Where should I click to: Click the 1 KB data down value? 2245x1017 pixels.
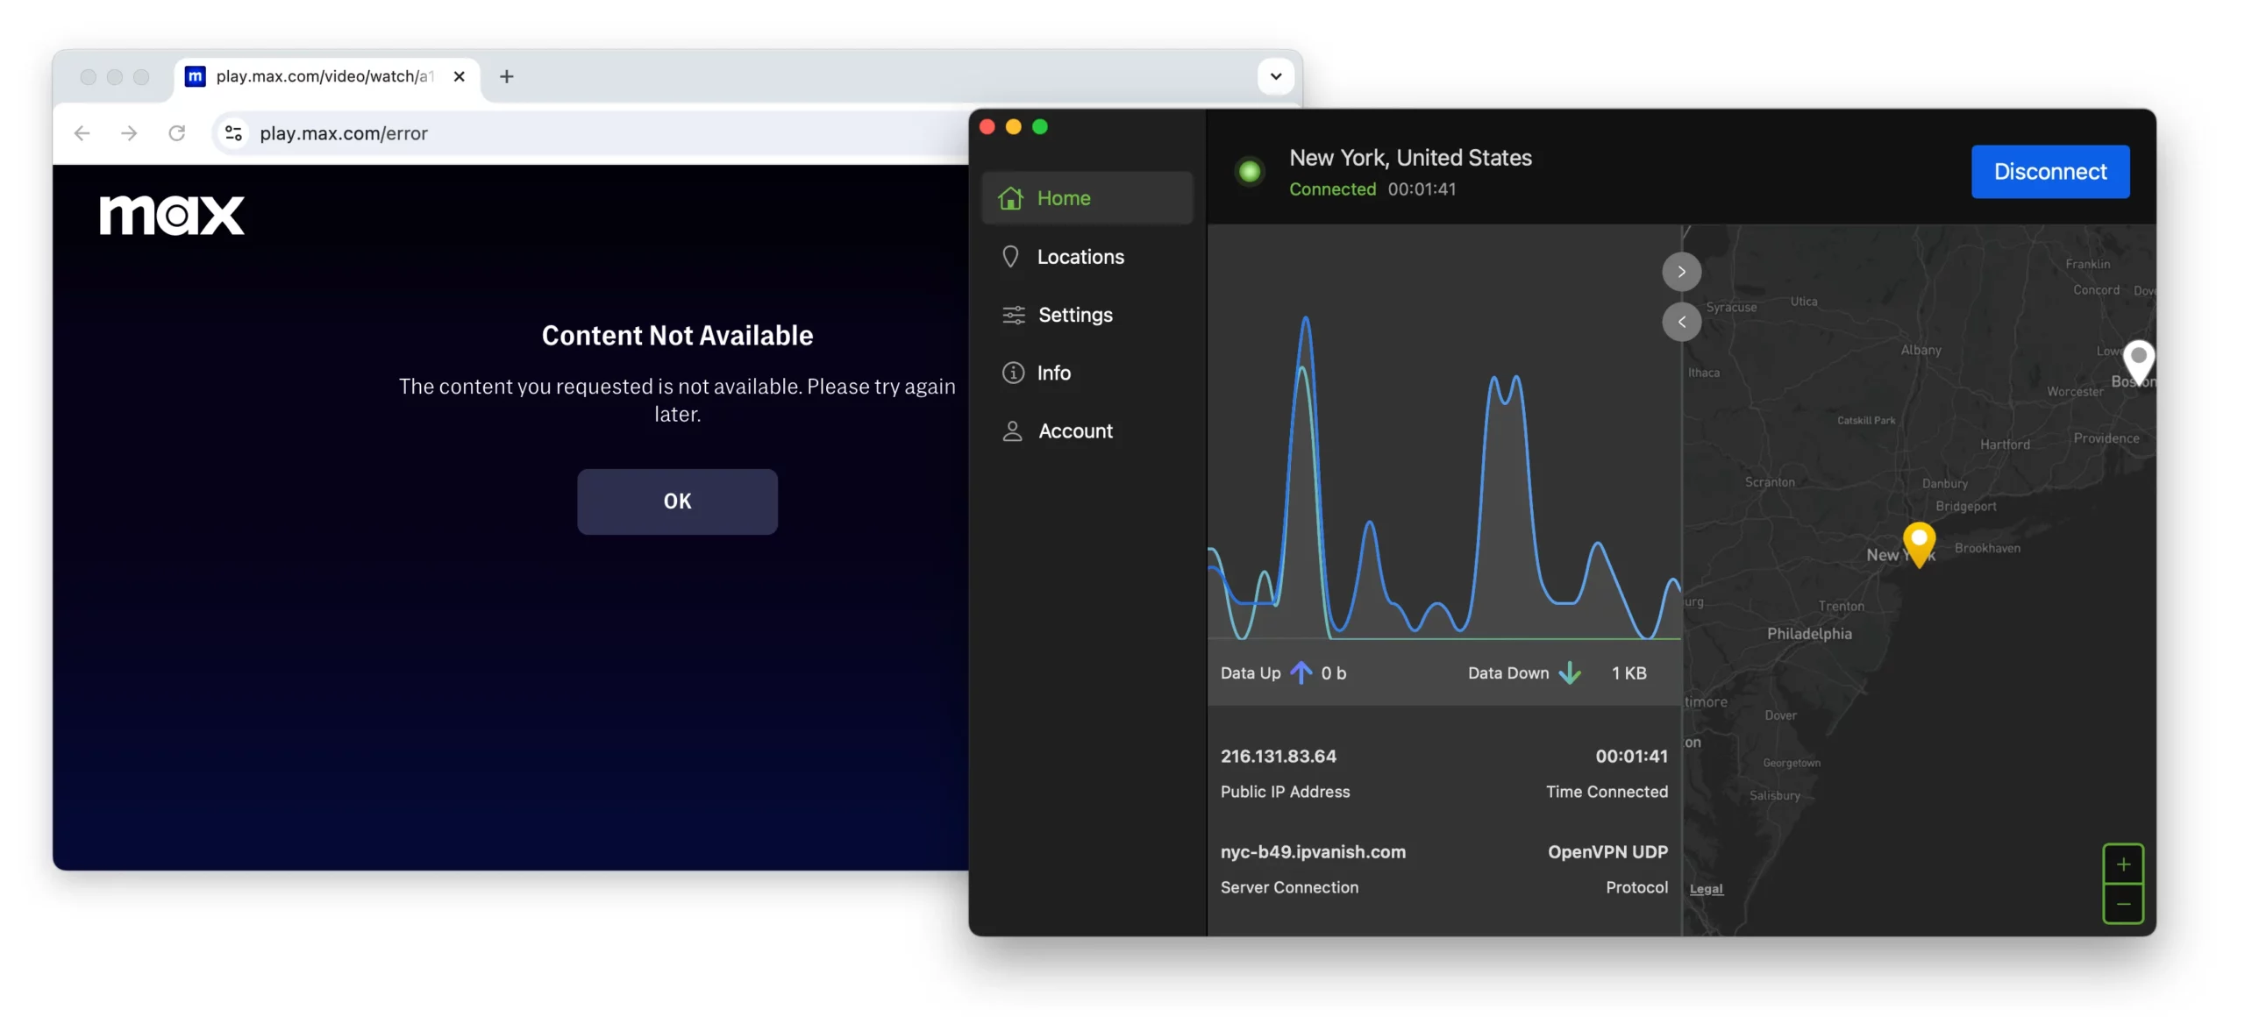[1629, 673]
